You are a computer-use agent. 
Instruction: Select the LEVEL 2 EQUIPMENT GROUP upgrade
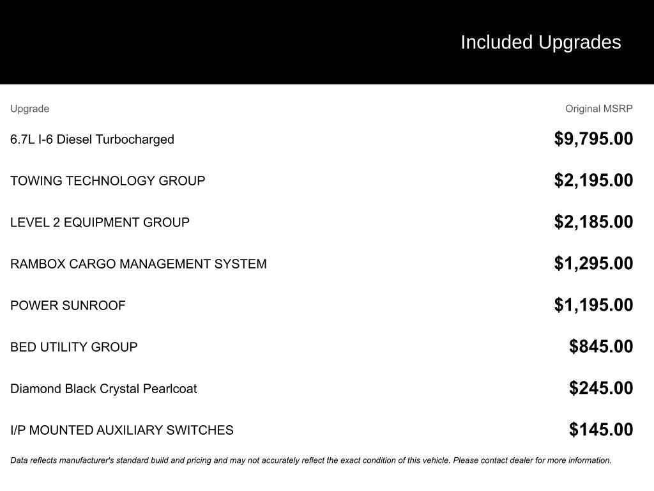pos(100,222)
